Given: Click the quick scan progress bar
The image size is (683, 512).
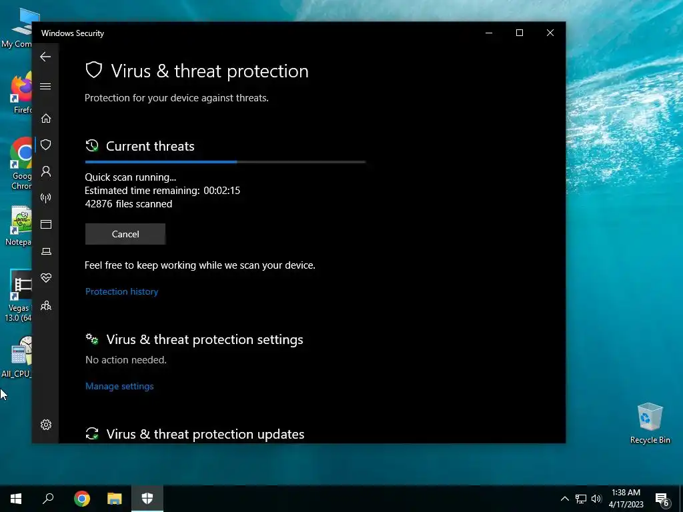Looking at the screenshot, I should point(225,162).
